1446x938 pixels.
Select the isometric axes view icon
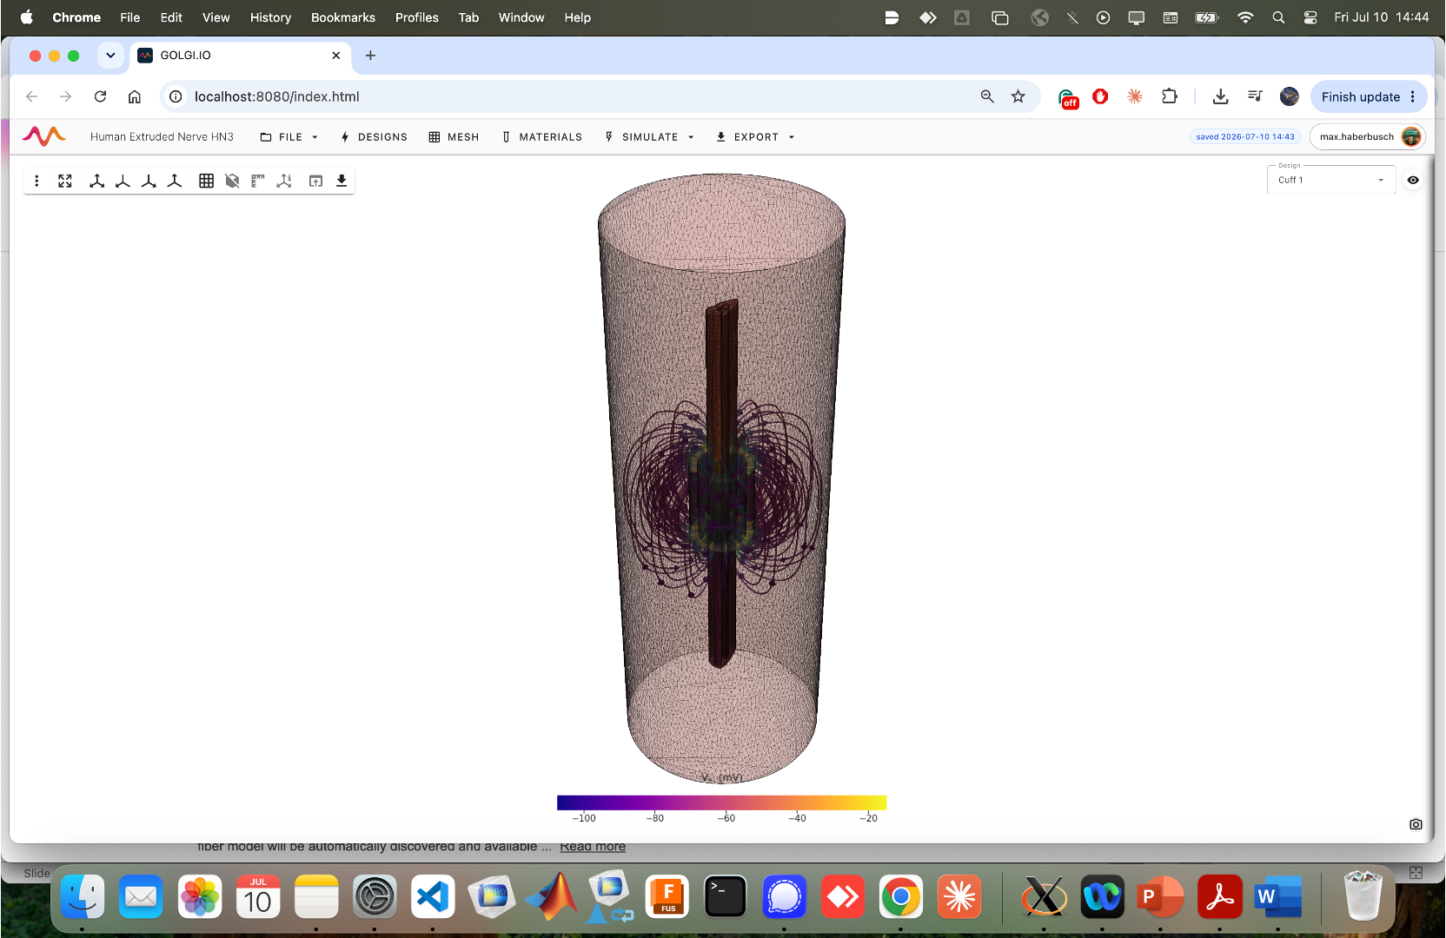click(96, 181)
